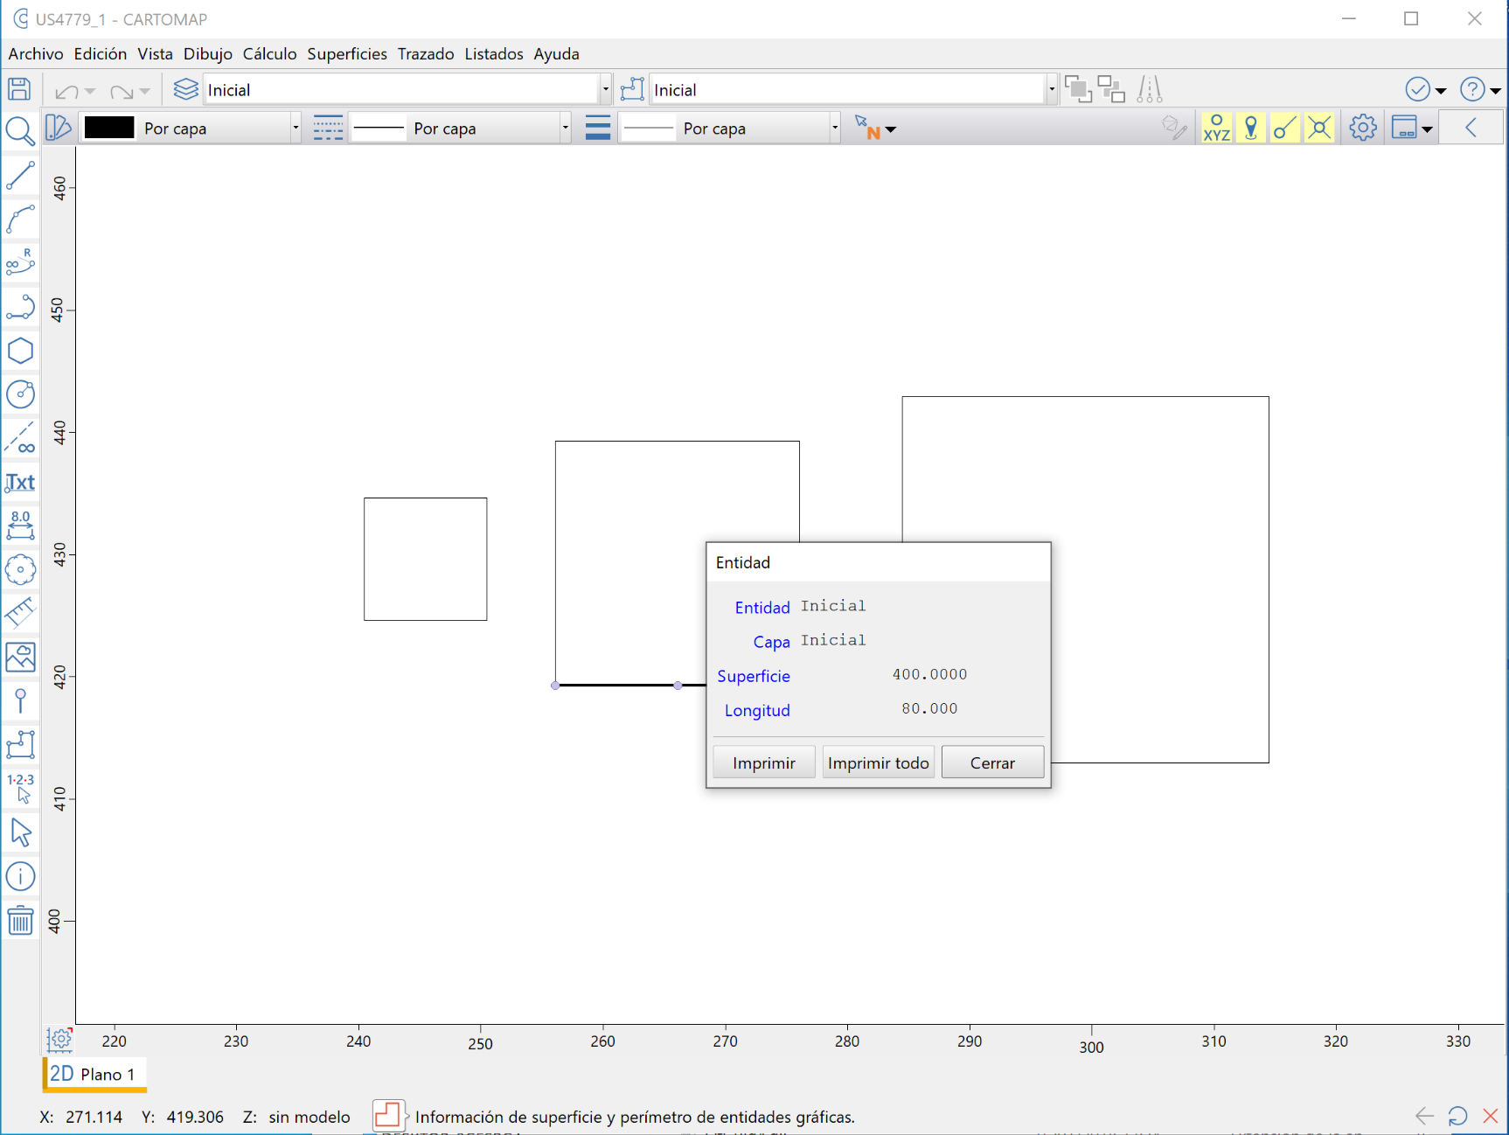Toggle the eraser pencil mode icon
The width and height of the screenshot is (1509, 1135).
click(1174, 128)
